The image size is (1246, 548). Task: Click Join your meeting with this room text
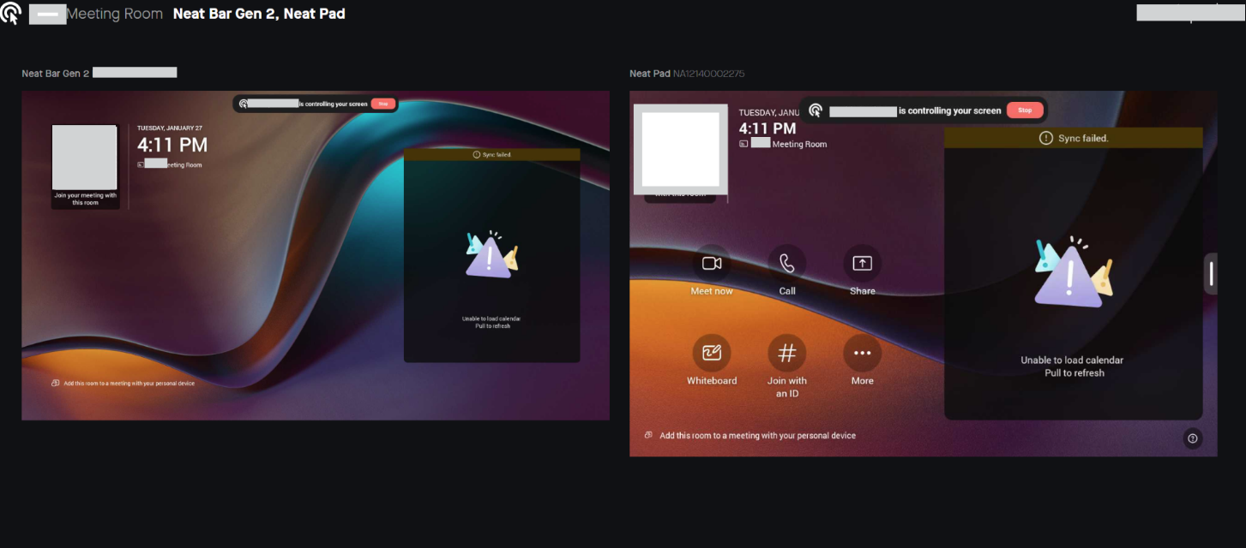(x=85, y=200)
